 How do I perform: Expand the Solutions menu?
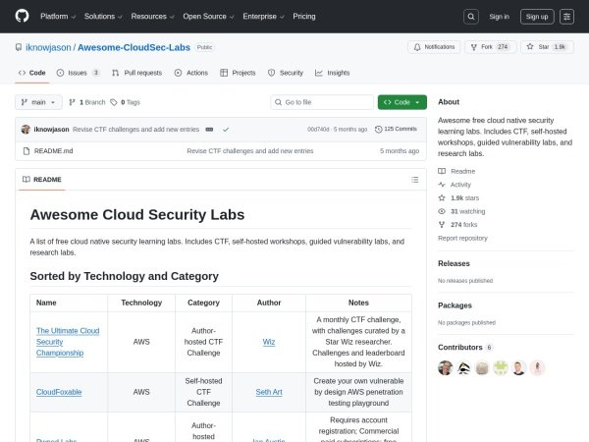103,17
